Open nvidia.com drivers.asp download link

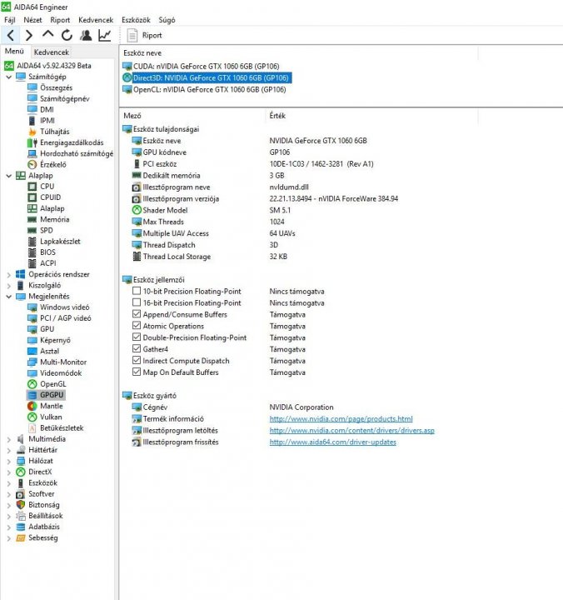pos(351,431)
